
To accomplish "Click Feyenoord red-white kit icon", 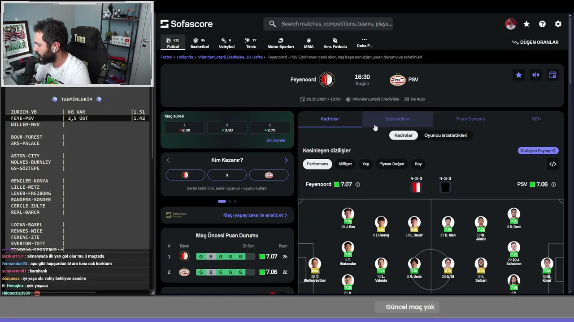I will click(416, 187).
